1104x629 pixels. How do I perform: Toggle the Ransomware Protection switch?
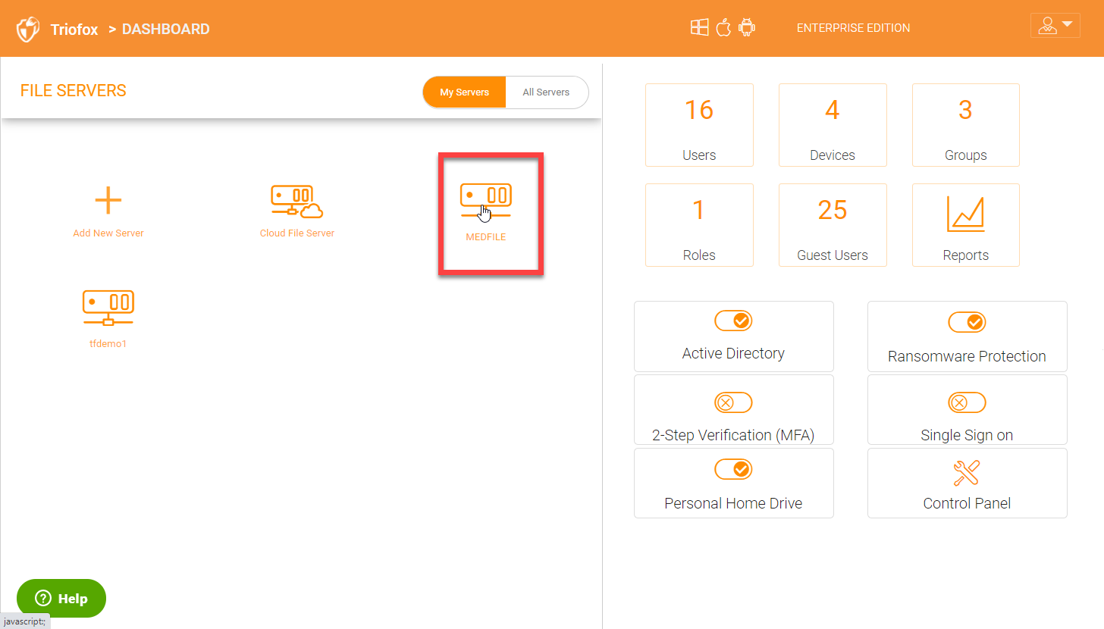point(967,322)
